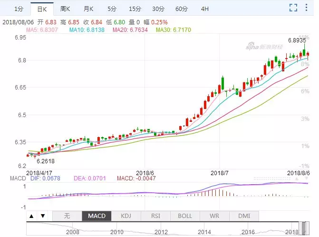The image size is (319, 237).
Task: Switch to the 60分 chart
Action: [181, 9]
